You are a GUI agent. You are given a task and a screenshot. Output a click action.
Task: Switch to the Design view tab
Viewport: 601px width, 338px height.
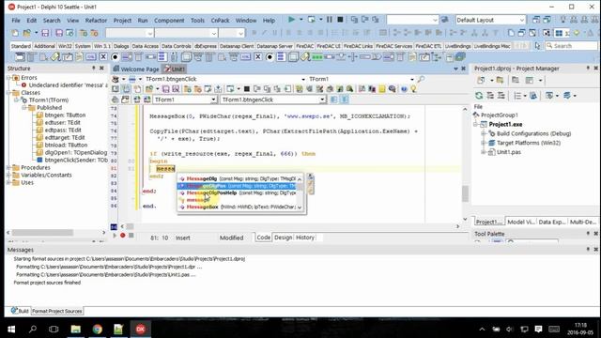[x=283, y=238]
